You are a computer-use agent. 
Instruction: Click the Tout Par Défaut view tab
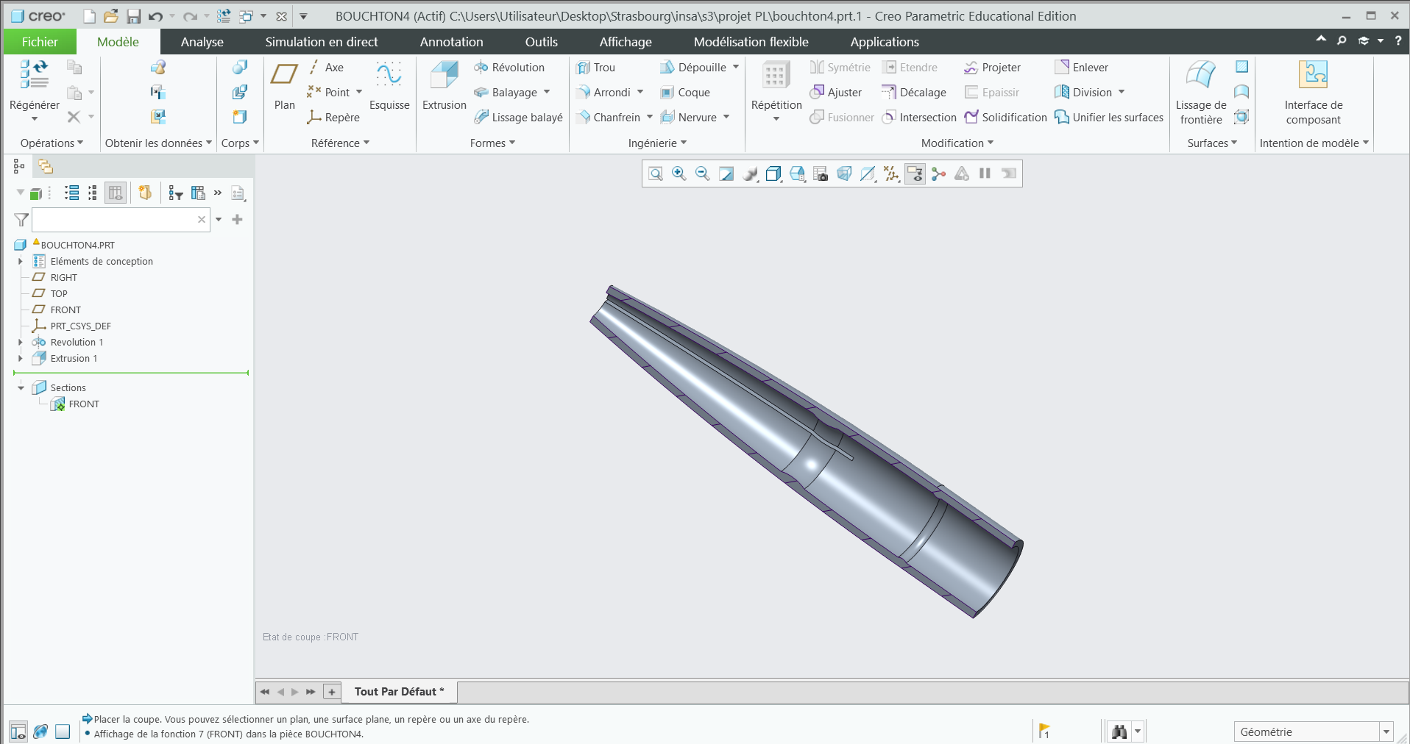click(x=399, y=692)
